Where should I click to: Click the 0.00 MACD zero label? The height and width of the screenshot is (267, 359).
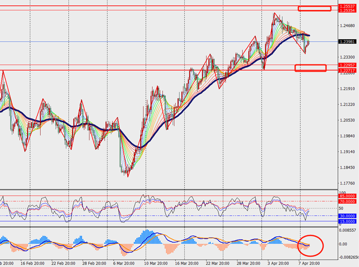point(343,244)
